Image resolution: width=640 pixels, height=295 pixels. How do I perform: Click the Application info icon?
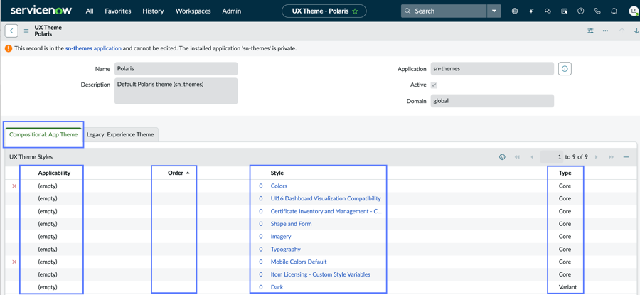coord(565,69)
